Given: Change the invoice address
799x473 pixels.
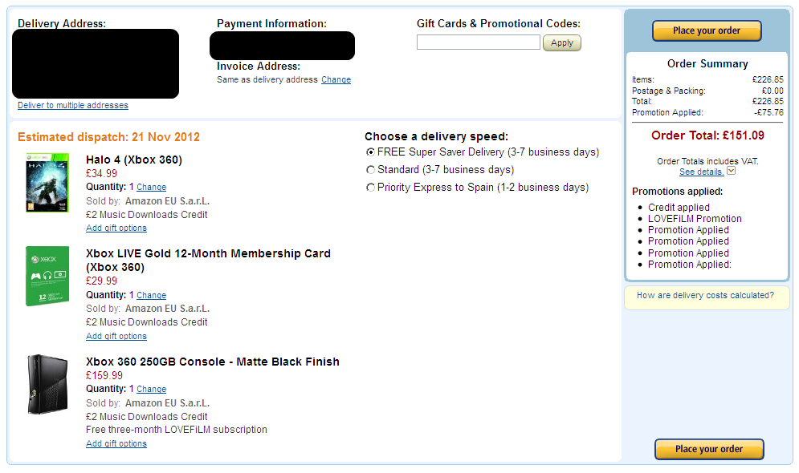Looking at the screenshot, I should point(336,80).
